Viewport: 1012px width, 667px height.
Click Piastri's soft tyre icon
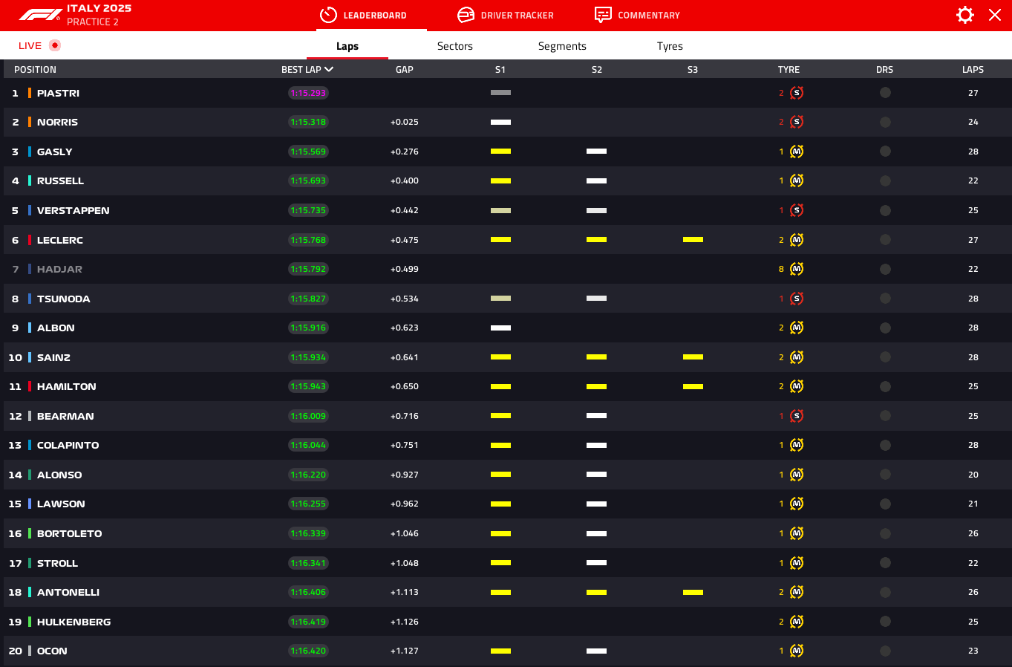tap(797, 93)
